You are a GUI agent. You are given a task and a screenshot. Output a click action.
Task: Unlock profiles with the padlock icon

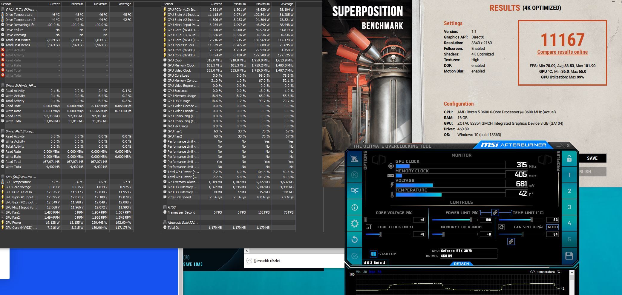click(569, 158)
